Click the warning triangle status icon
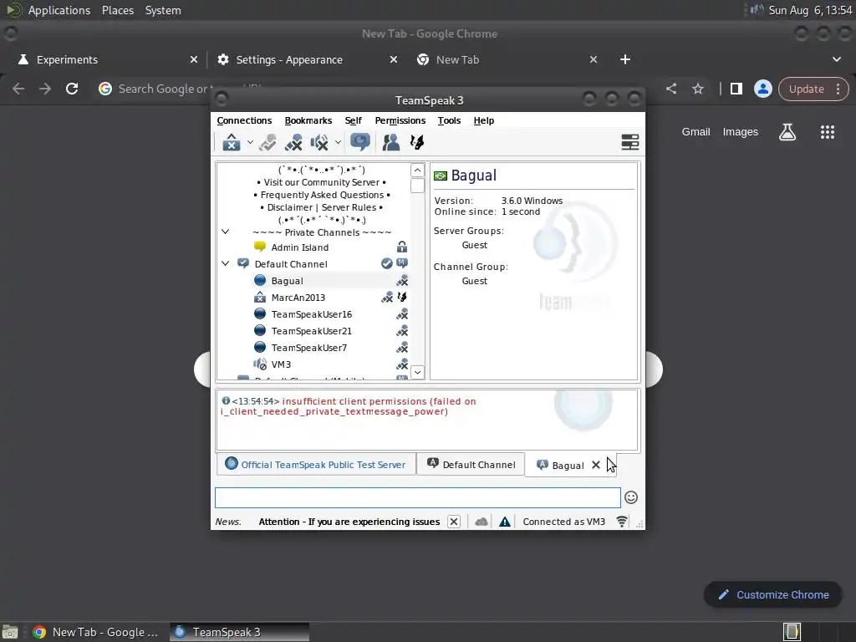 [x=505, y=522]
